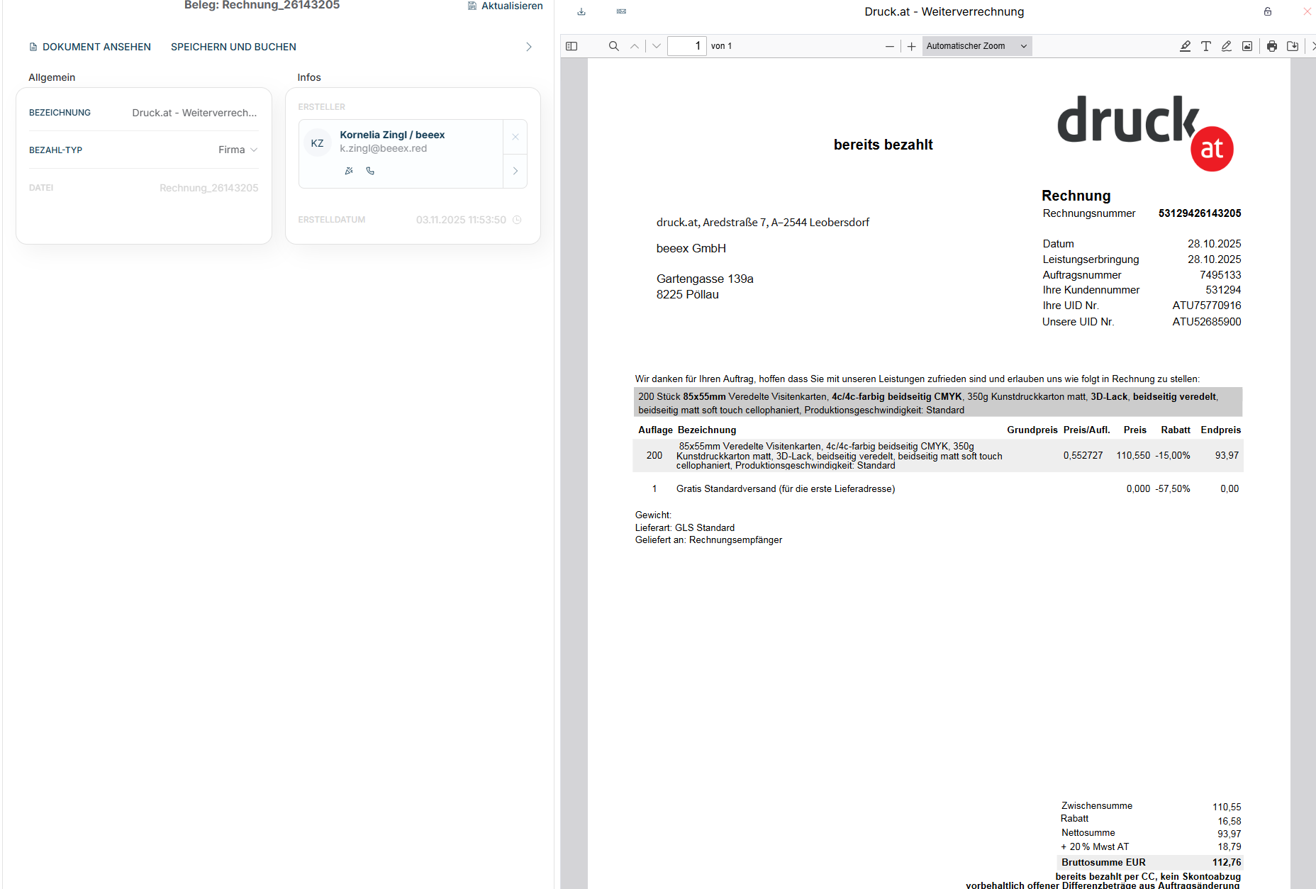Toggle the lock icon beside the title
The image size is (1316, 889).
[x=1268, y=11]
